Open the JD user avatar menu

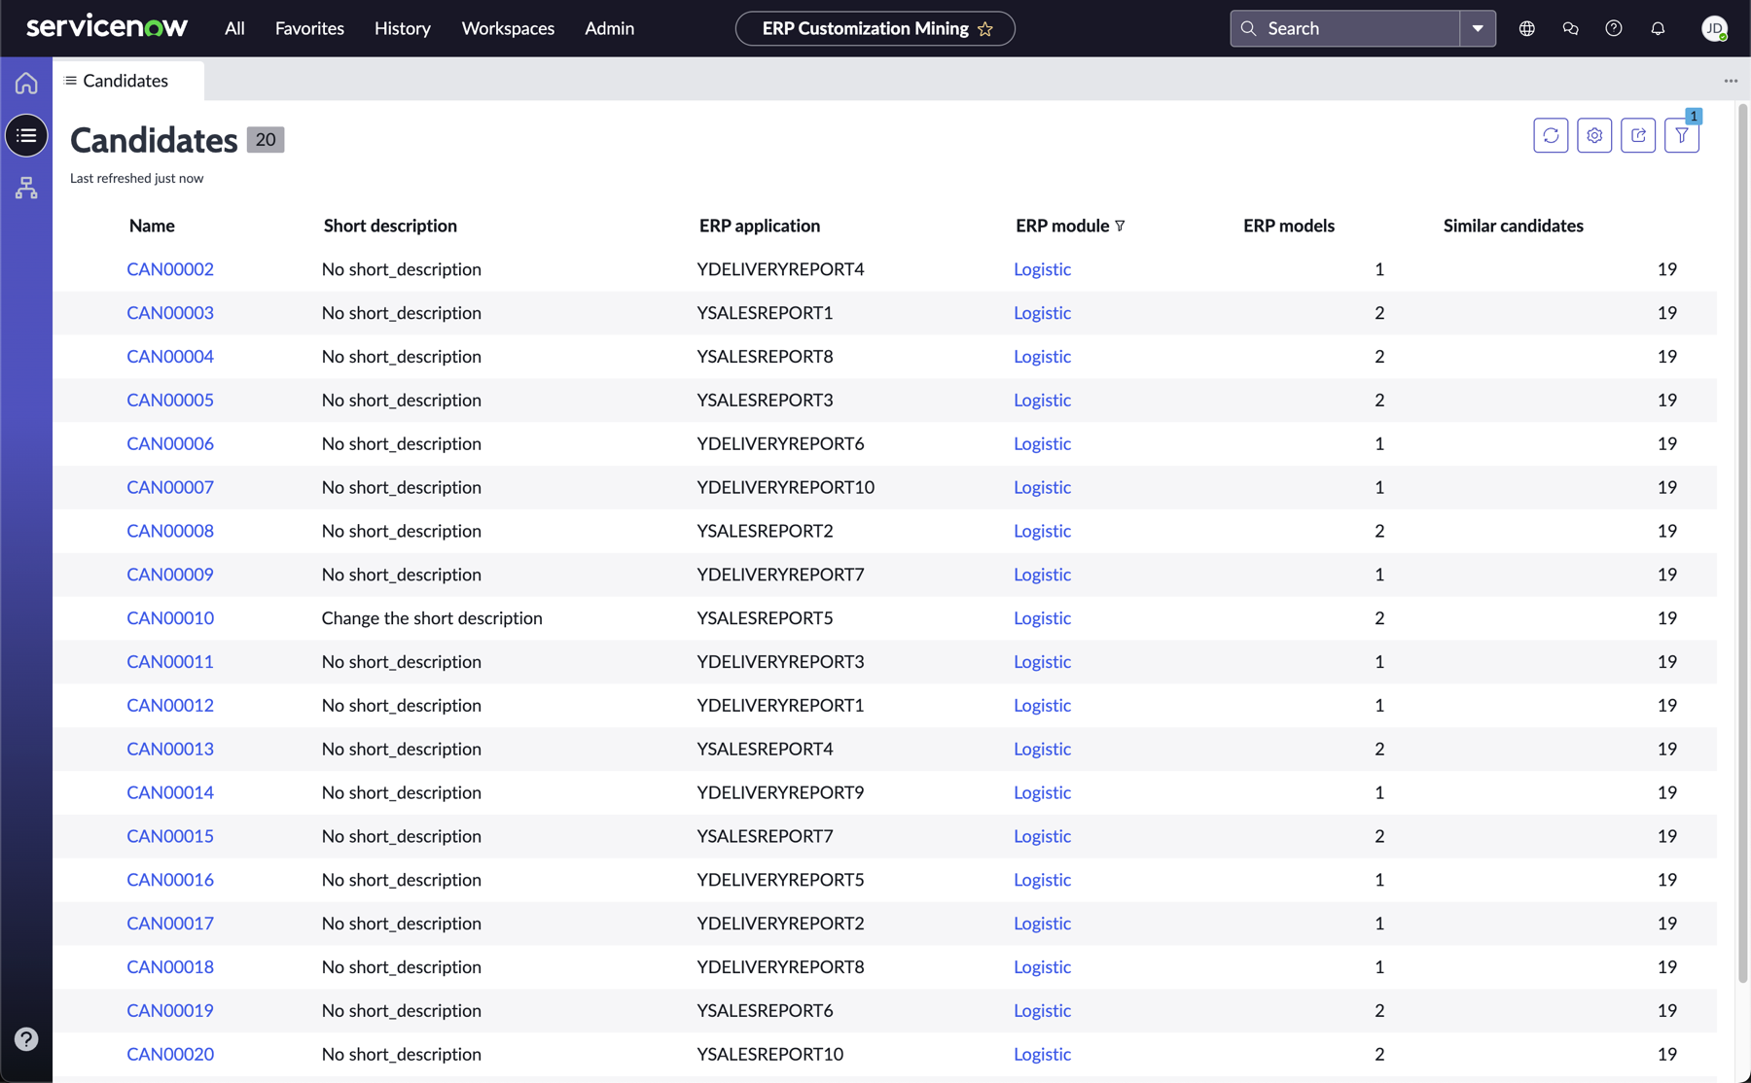click(x=1714, y=28)
